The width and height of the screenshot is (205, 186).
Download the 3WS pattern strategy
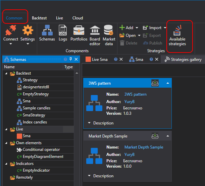pos(155,83)
